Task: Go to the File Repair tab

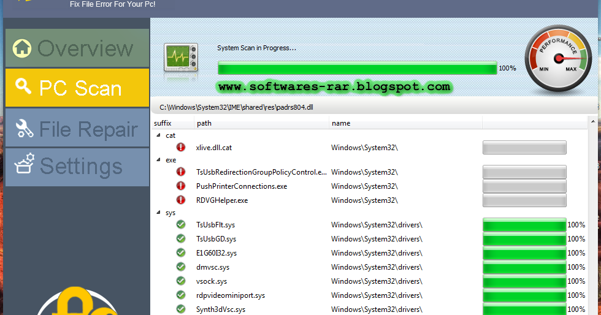Action: 77,128
